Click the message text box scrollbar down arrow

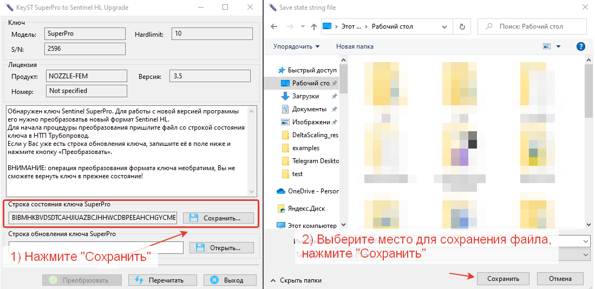(x=252, y=192)
